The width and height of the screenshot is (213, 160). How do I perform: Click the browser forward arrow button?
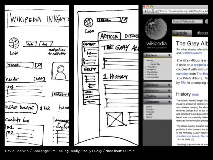[x=150, y=11]
